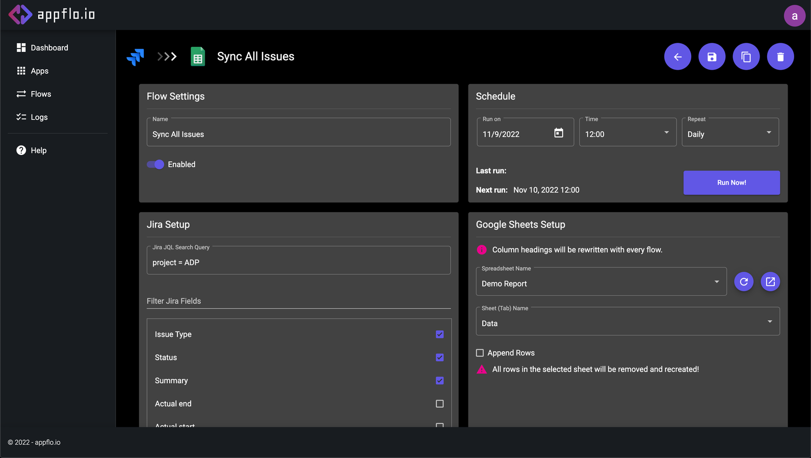Screen dimensions: 811x458
Task: Edit the Jira JQL Search Query field
Action: click(299, 261)
